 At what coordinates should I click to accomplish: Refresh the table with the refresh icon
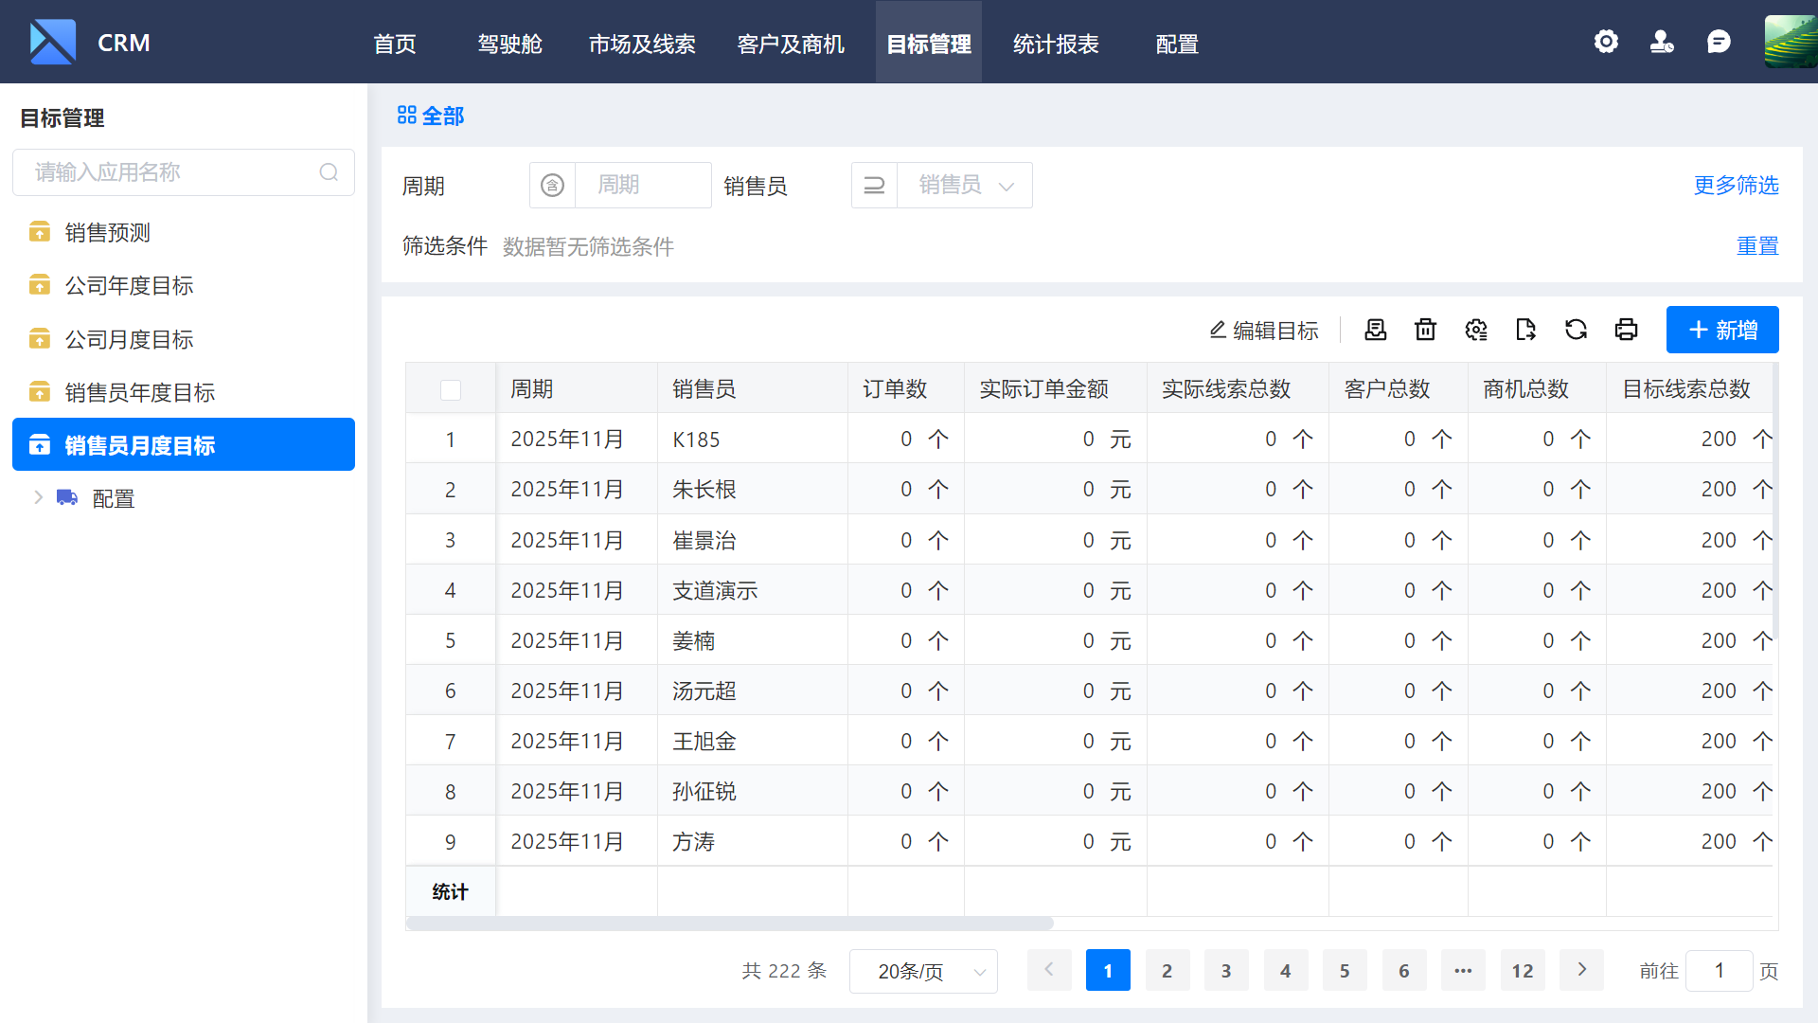tap(1577, 330)
